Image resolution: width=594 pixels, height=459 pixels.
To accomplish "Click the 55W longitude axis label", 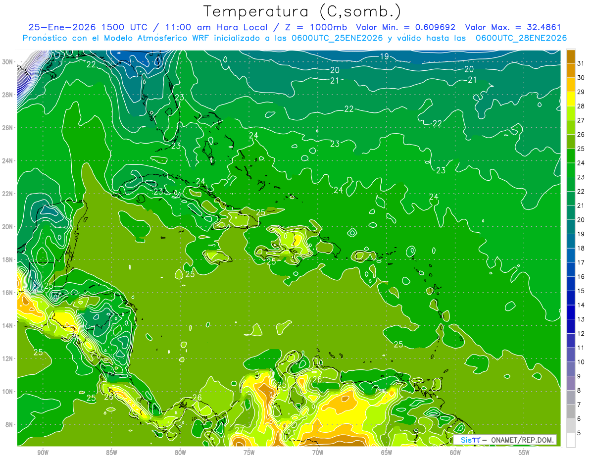I will tap(524, 453).
